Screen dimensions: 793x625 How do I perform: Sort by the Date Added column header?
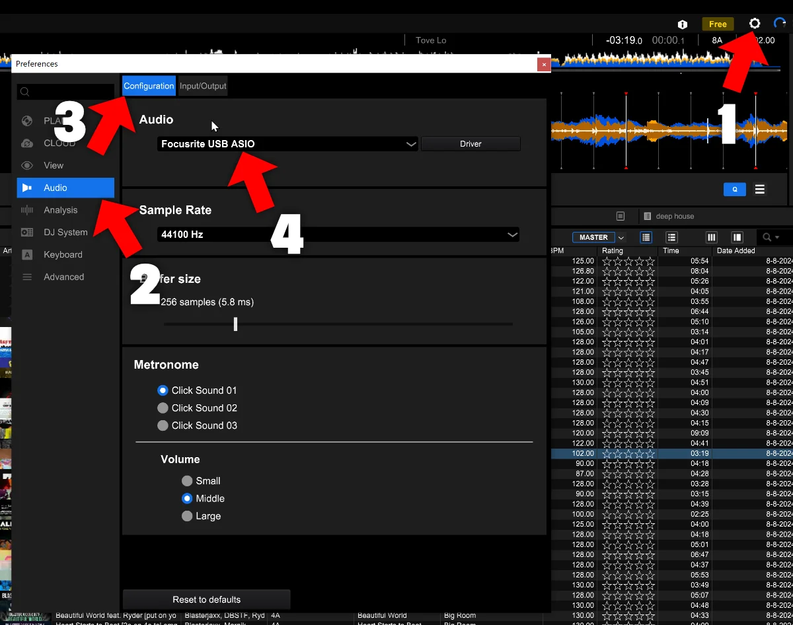tap(736, 251)
